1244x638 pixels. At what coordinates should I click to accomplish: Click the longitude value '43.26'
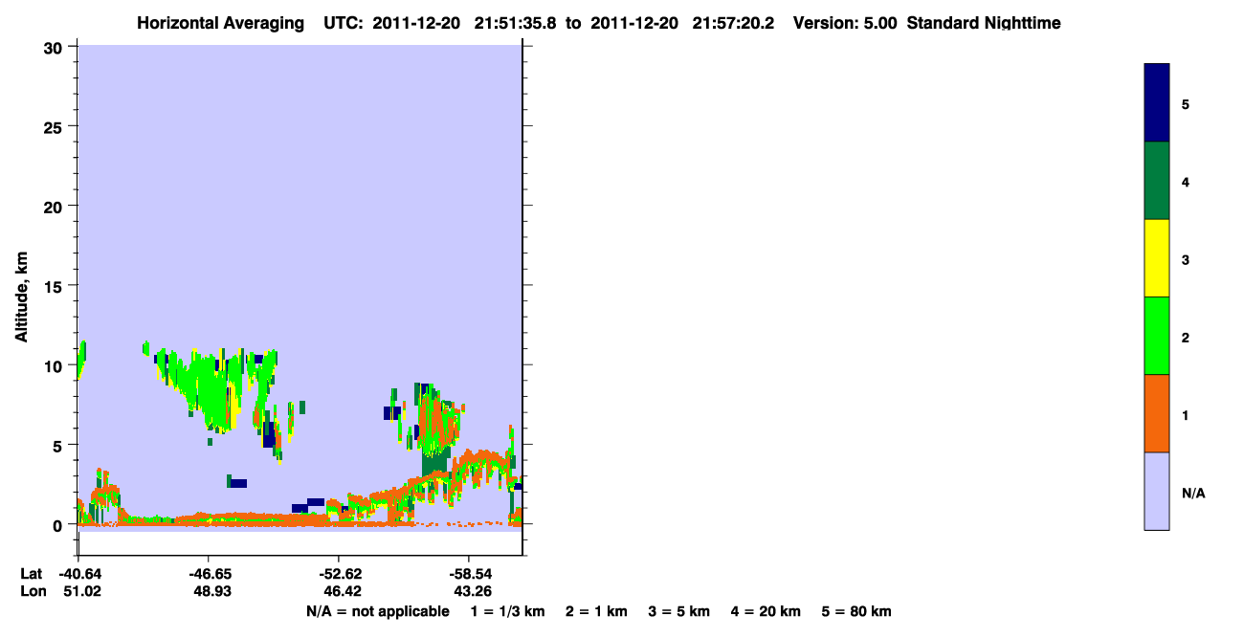(x=473, y=592)
